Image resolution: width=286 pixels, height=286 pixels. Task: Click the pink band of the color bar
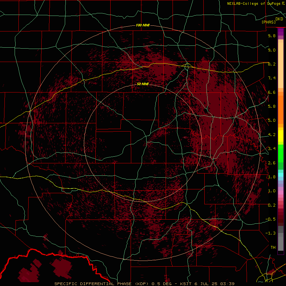[281, 193]
